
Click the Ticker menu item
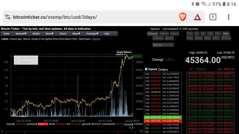pyautogui.click(x=6, y=34)
